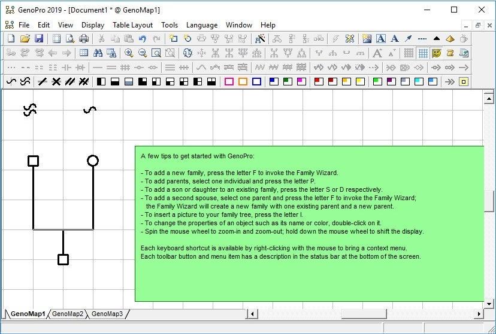The image size is (496, 334).
Task: Toggle the grid lines display button
Action: pos(423,53)
